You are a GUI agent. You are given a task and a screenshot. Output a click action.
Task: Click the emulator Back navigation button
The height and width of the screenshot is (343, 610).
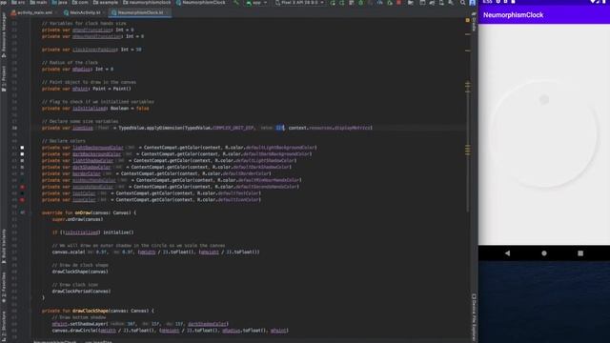(507, 253)
